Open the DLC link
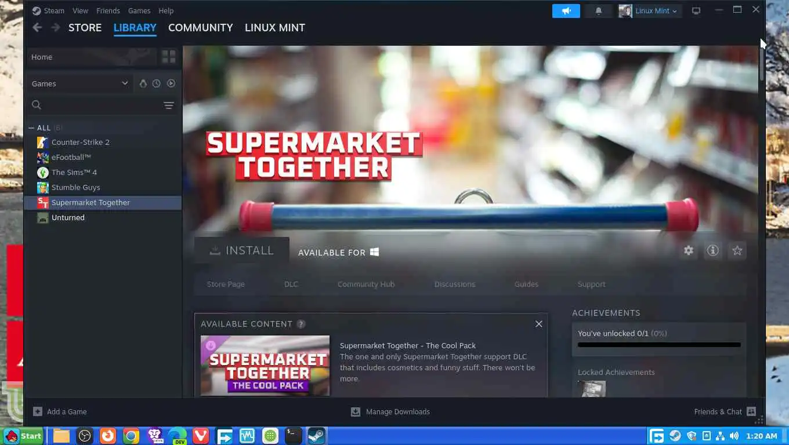This screenshot has height=445, width=789. click(x=291, y=284)
